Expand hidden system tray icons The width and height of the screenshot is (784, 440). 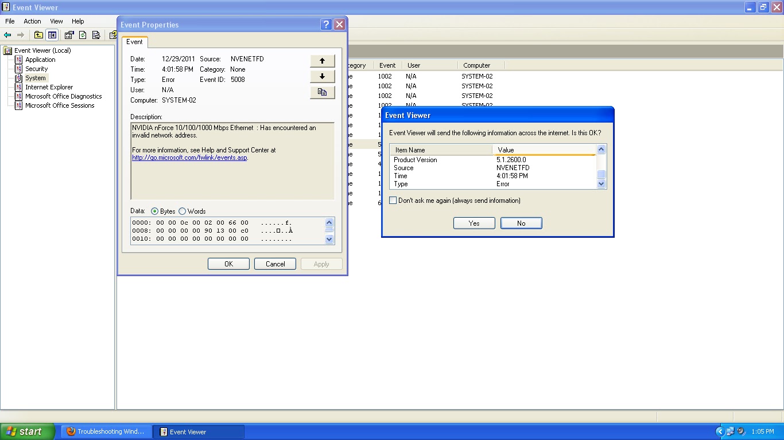click(x=720, y=431)
